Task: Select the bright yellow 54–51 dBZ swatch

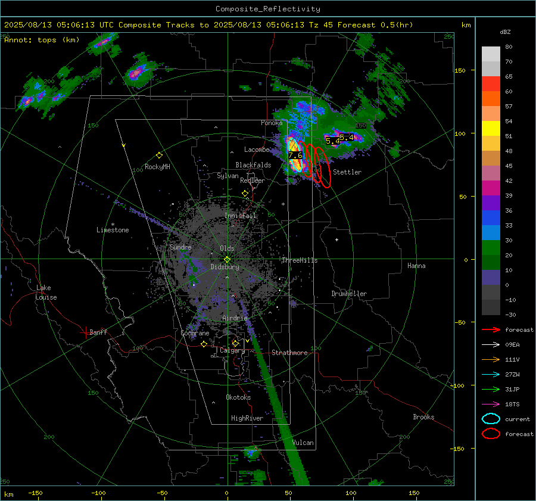Action: click(x=491, y=129)
